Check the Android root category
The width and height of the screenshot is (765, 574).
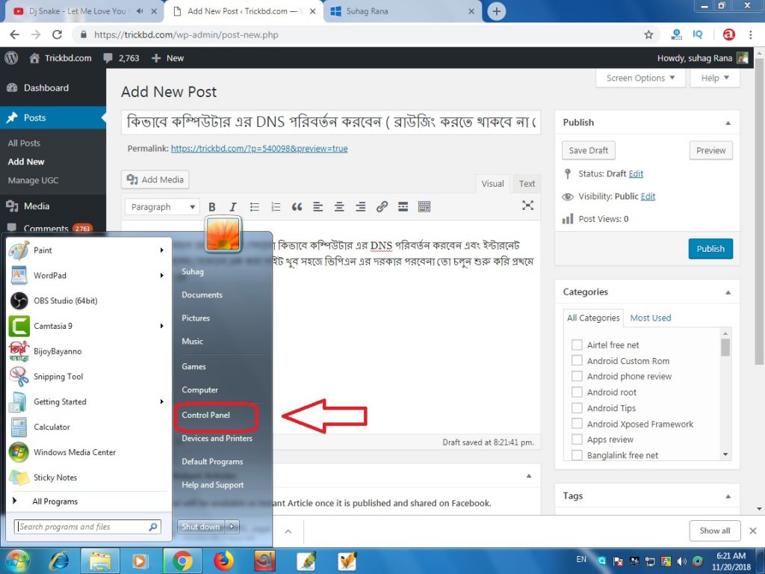click(x=577, y=392)
